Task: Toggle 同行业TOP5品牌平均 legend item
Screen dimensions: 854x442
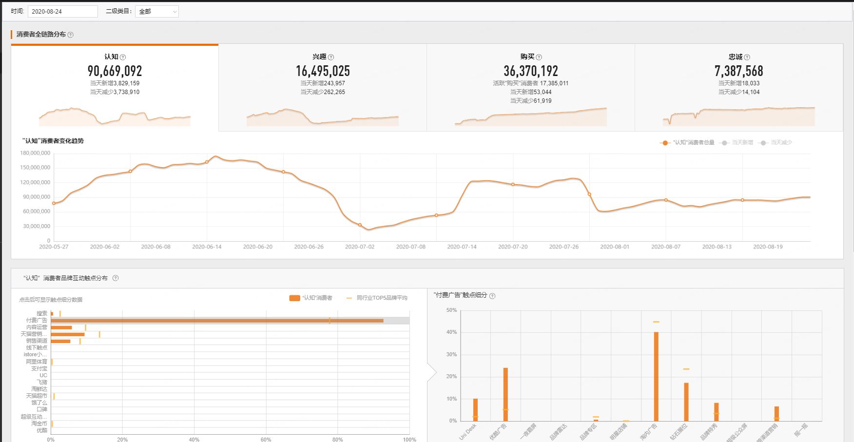Action: tap(377, 298)
